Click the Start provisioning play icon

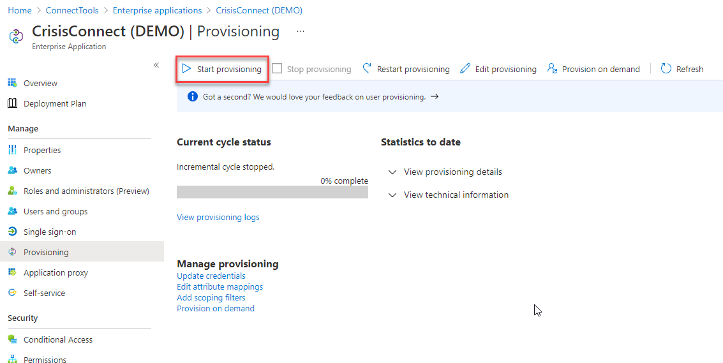tap(186, 69)
